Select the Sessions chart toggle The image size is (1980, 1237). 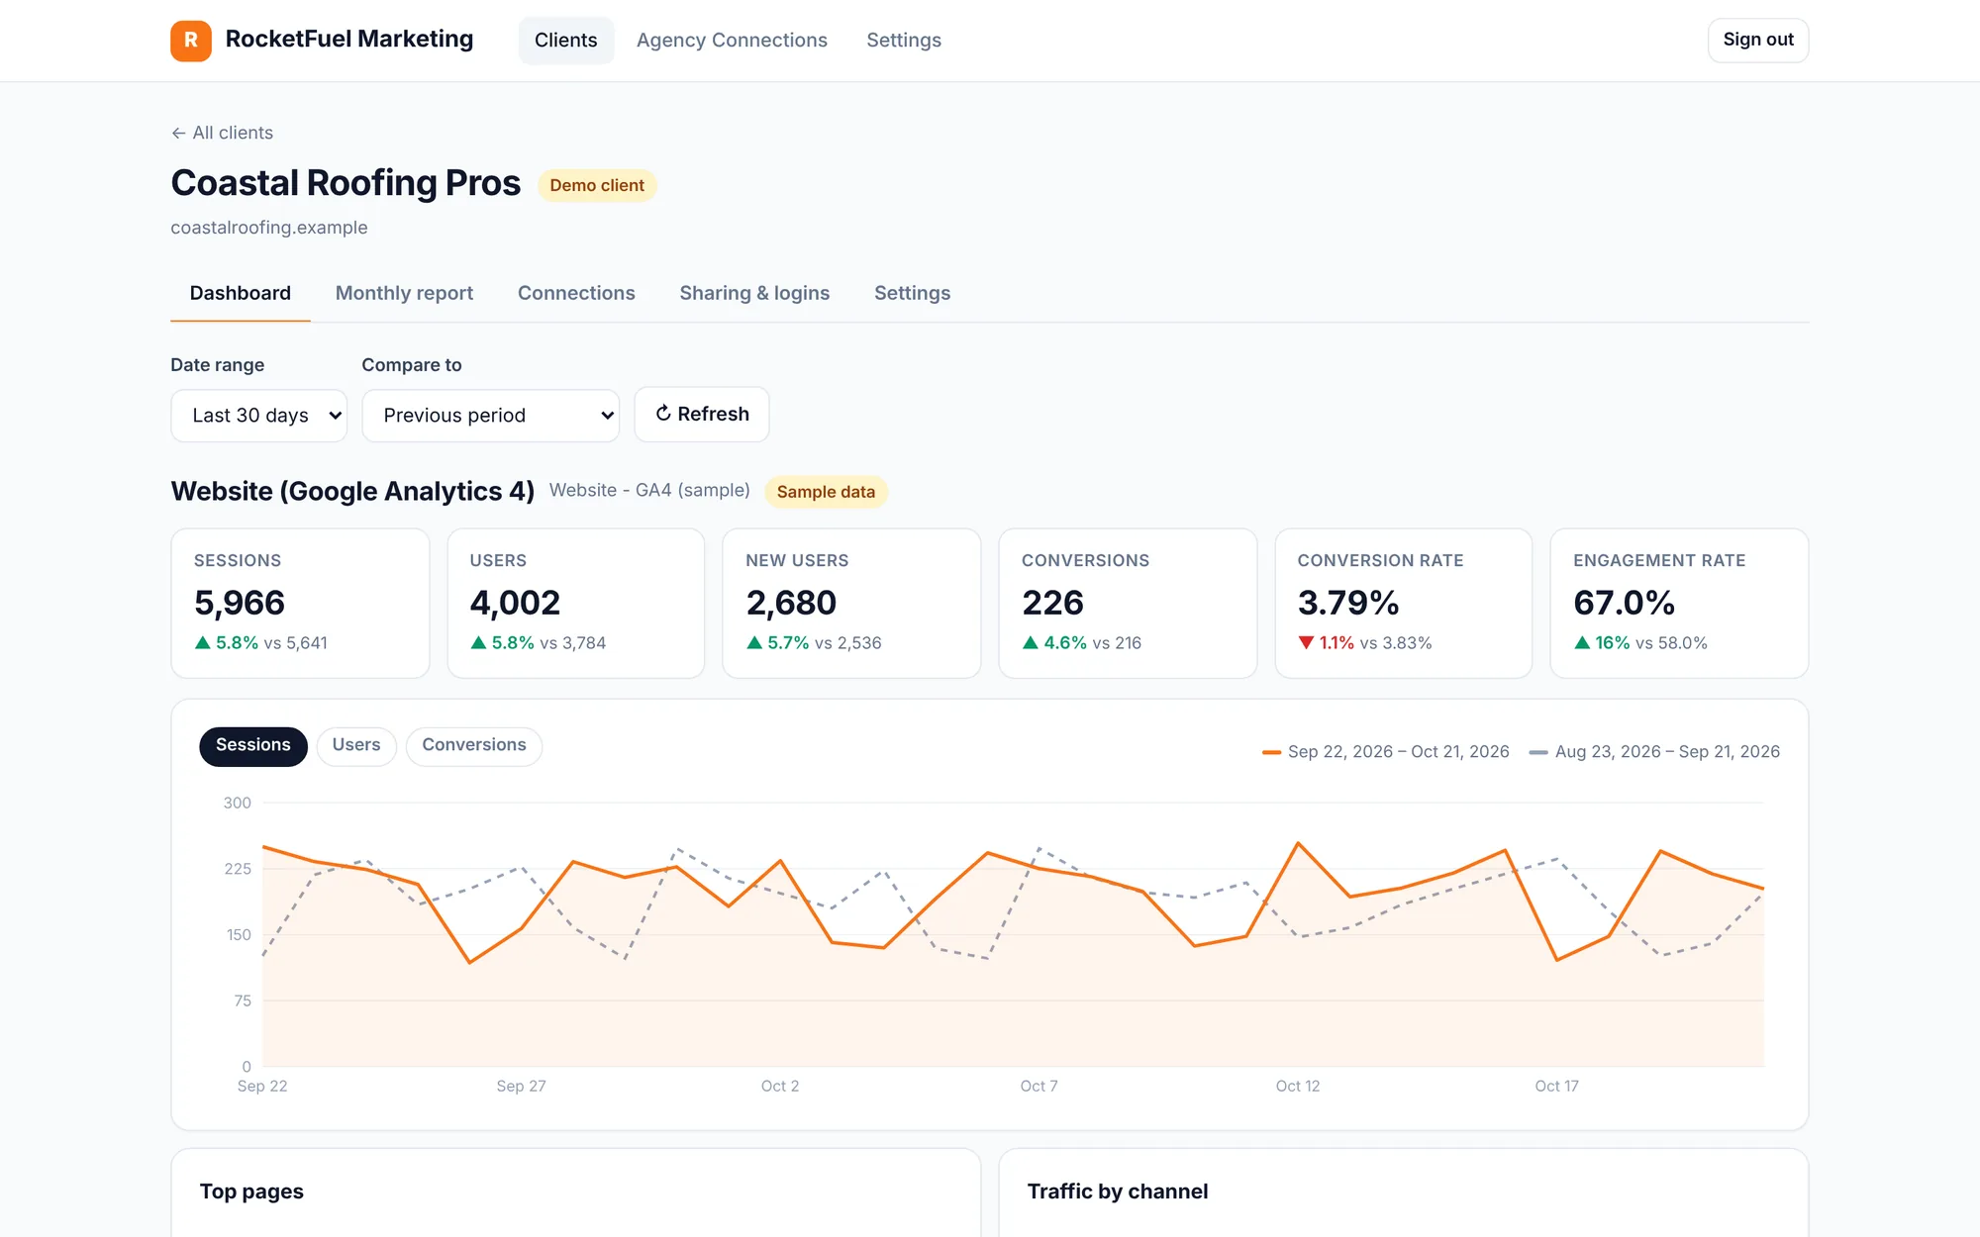[x=253, y=745]
